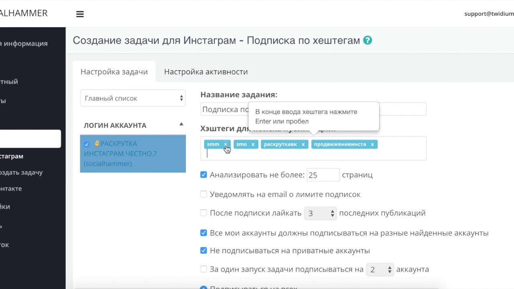Click the green help question mark icon
Screen dimensions: 514x289
pyautogui.click(x=367, y=40)
